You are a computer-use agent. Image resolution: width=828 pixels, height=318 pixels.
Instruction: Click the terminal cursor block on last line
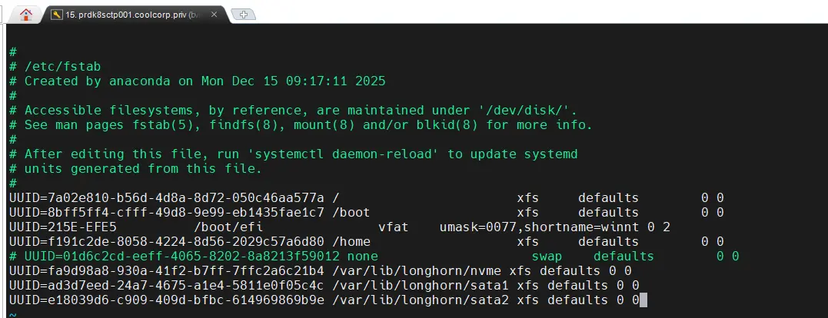coord(643,300)
